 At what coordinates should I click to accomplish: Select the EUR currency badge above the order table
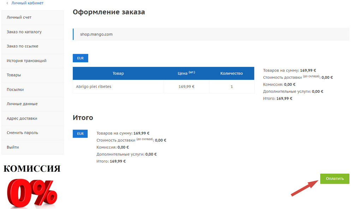[x=80, y=58]
